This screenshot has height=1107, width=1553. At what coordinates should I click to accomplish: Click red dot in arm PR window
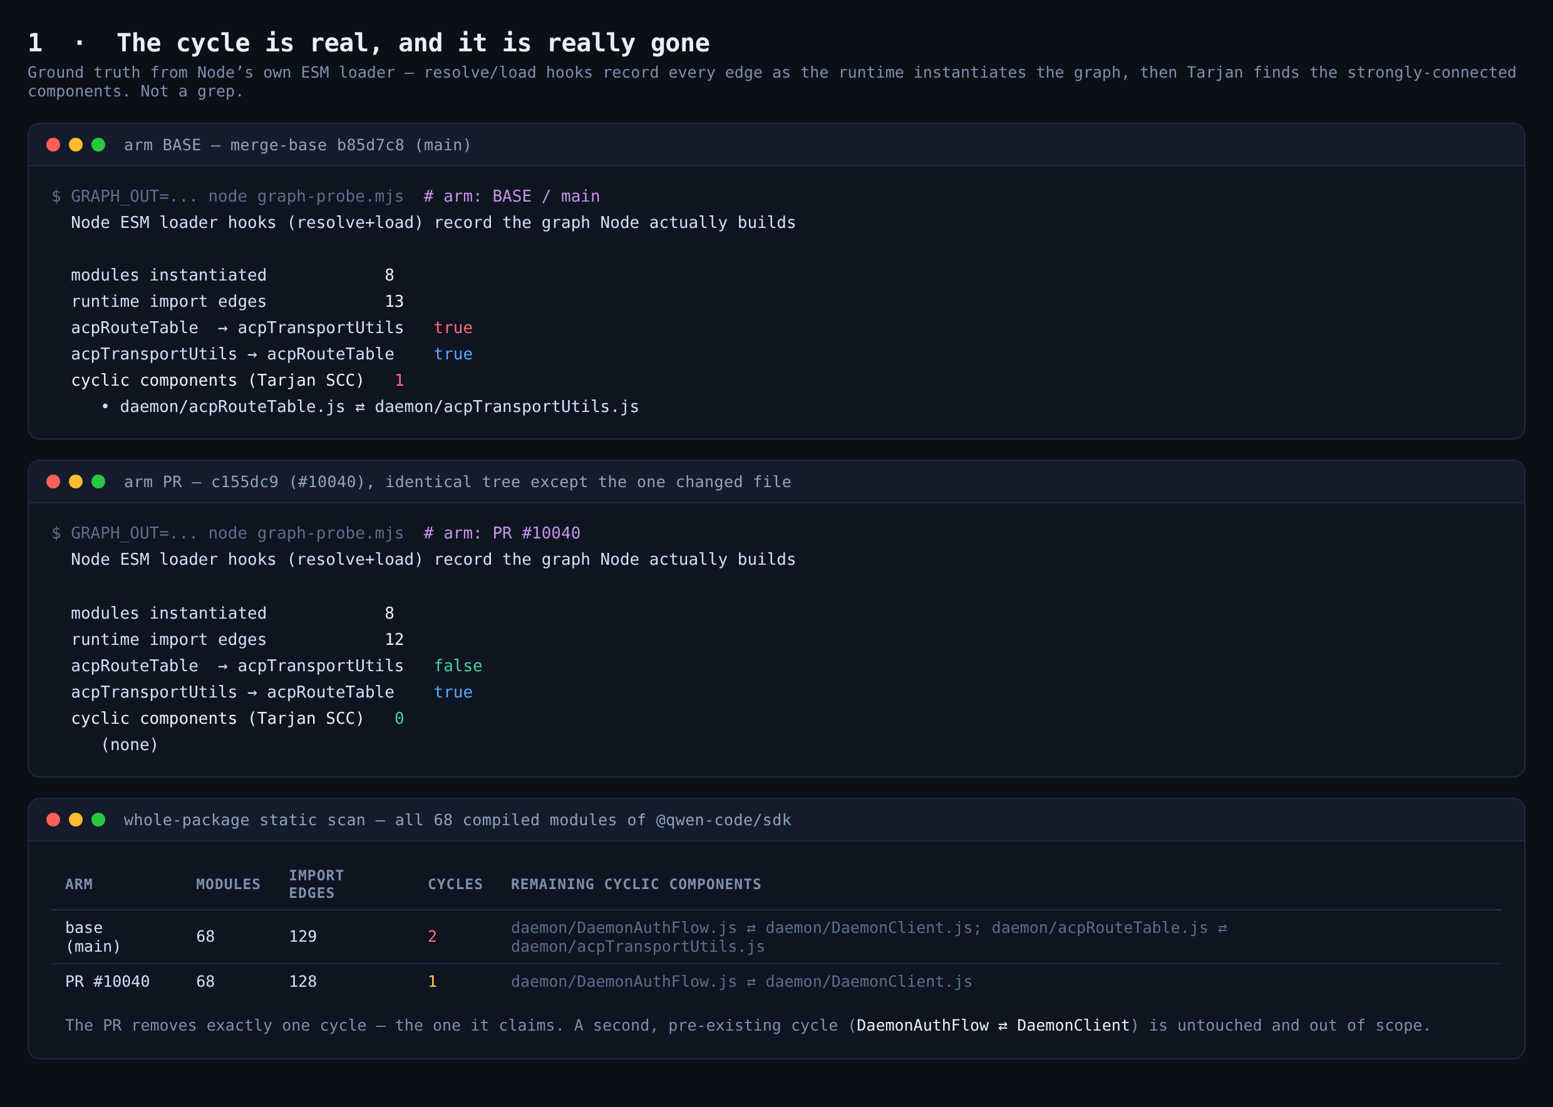pos(53,481)
